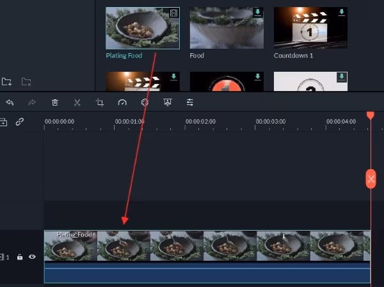Select the Countdown 1 thumbnail
The width and height of the screenshot is (384, 287).
(310, 28)
